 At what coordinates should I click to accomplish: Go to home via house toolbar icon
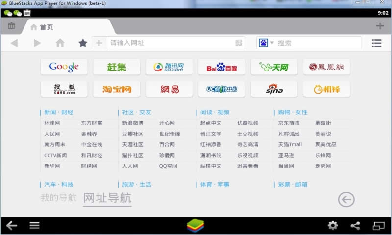[60, 43]
